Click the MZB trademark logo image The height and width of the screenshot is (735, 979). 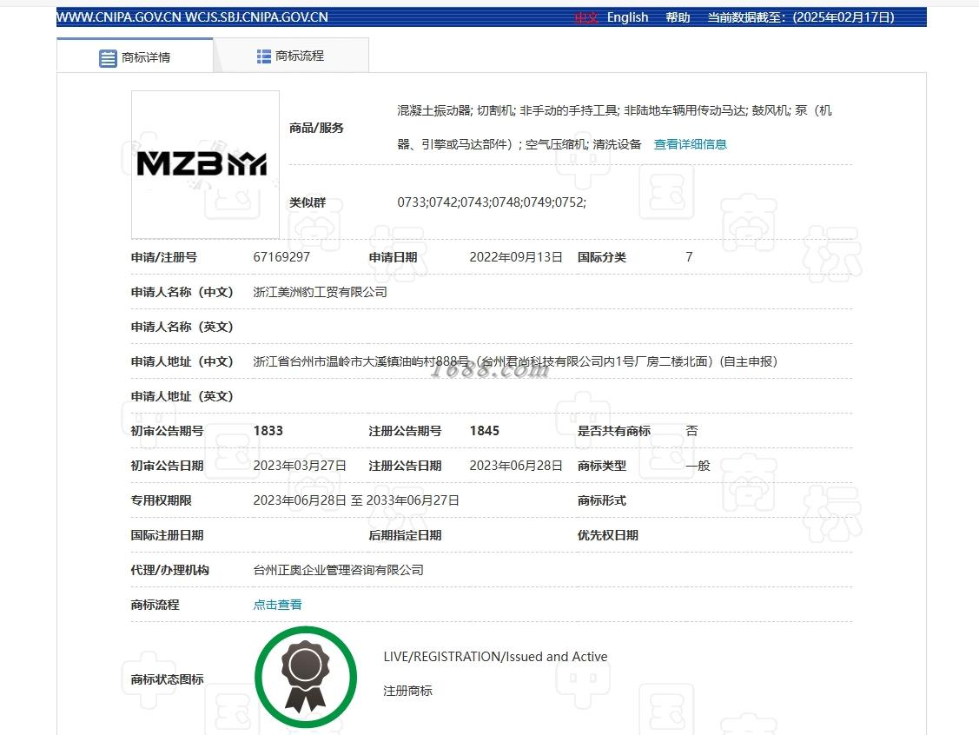coord(205,164)
